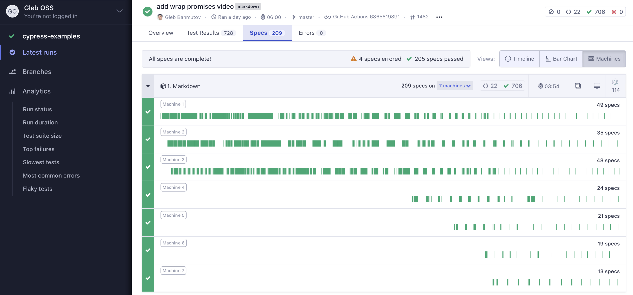Click the green passed-run status icon
This screenshot has width=633, height=295.
[x=147, y=11]
